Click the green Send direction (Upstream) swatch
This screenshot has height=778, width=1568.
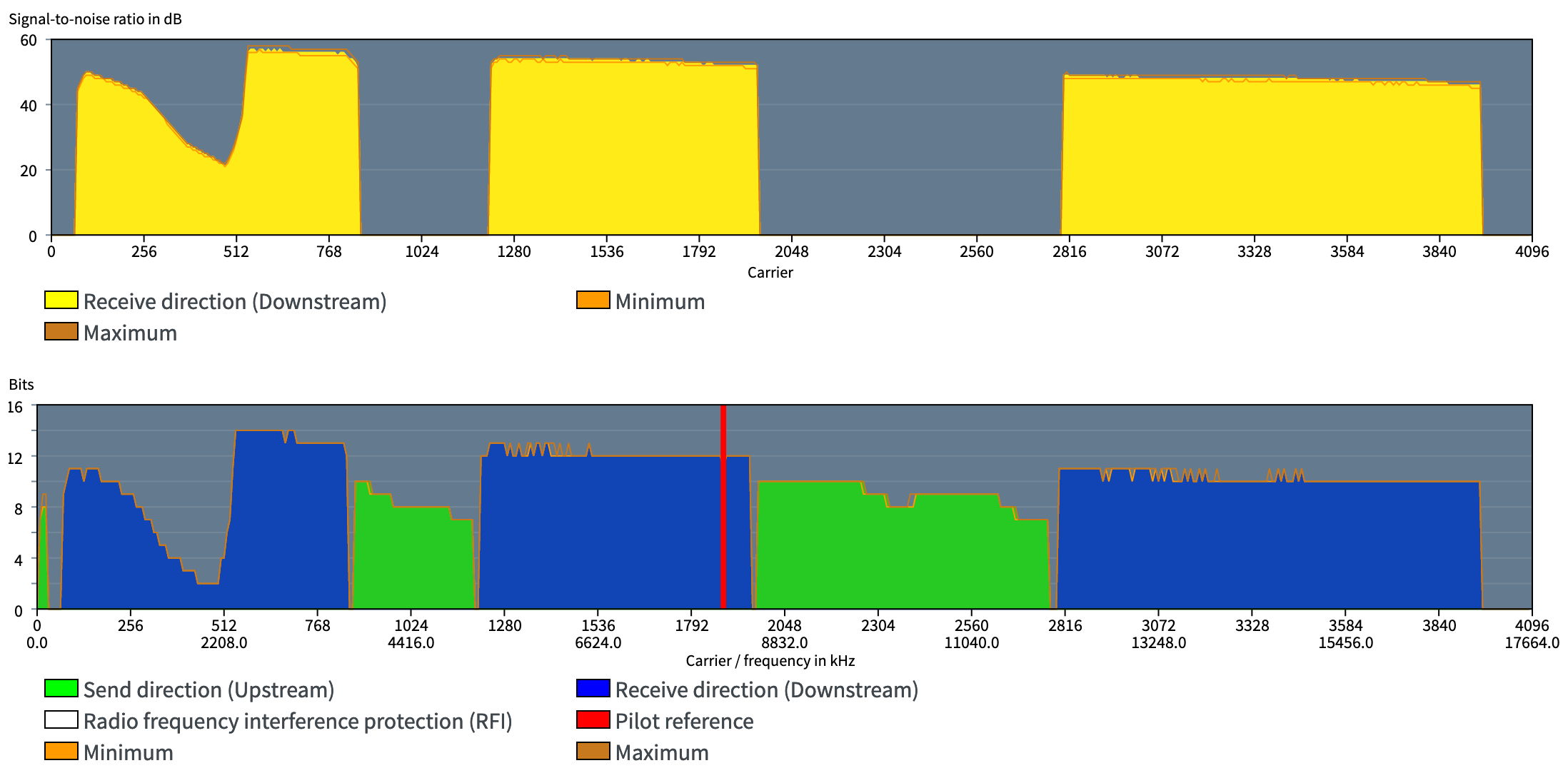tap(61, 689)
